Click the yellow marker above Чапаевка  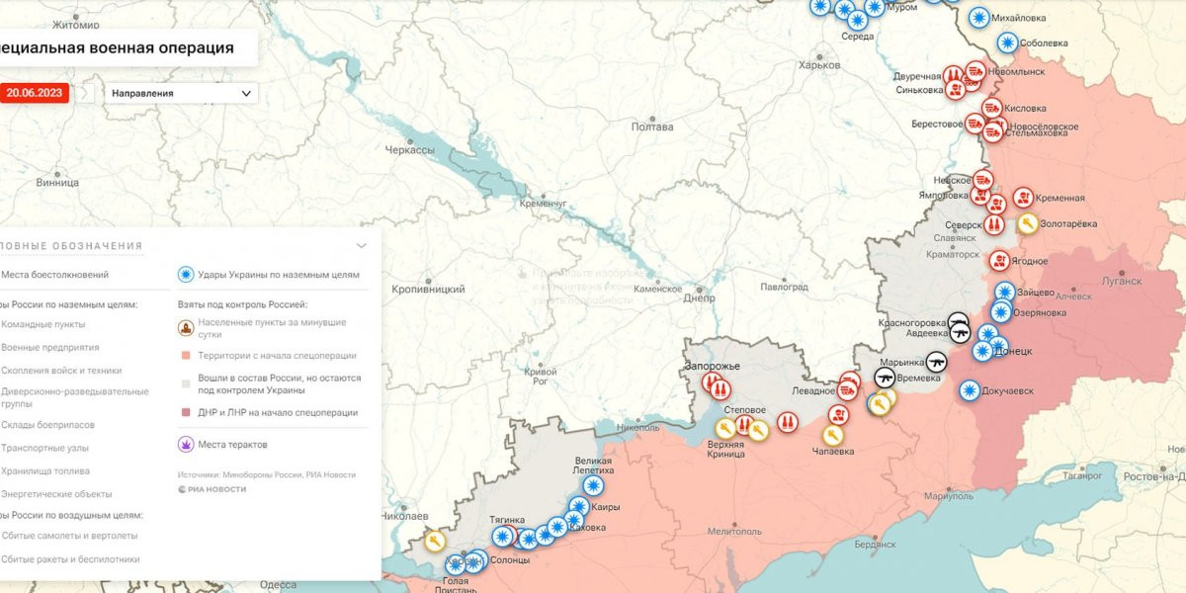click(x=833, y=435)
